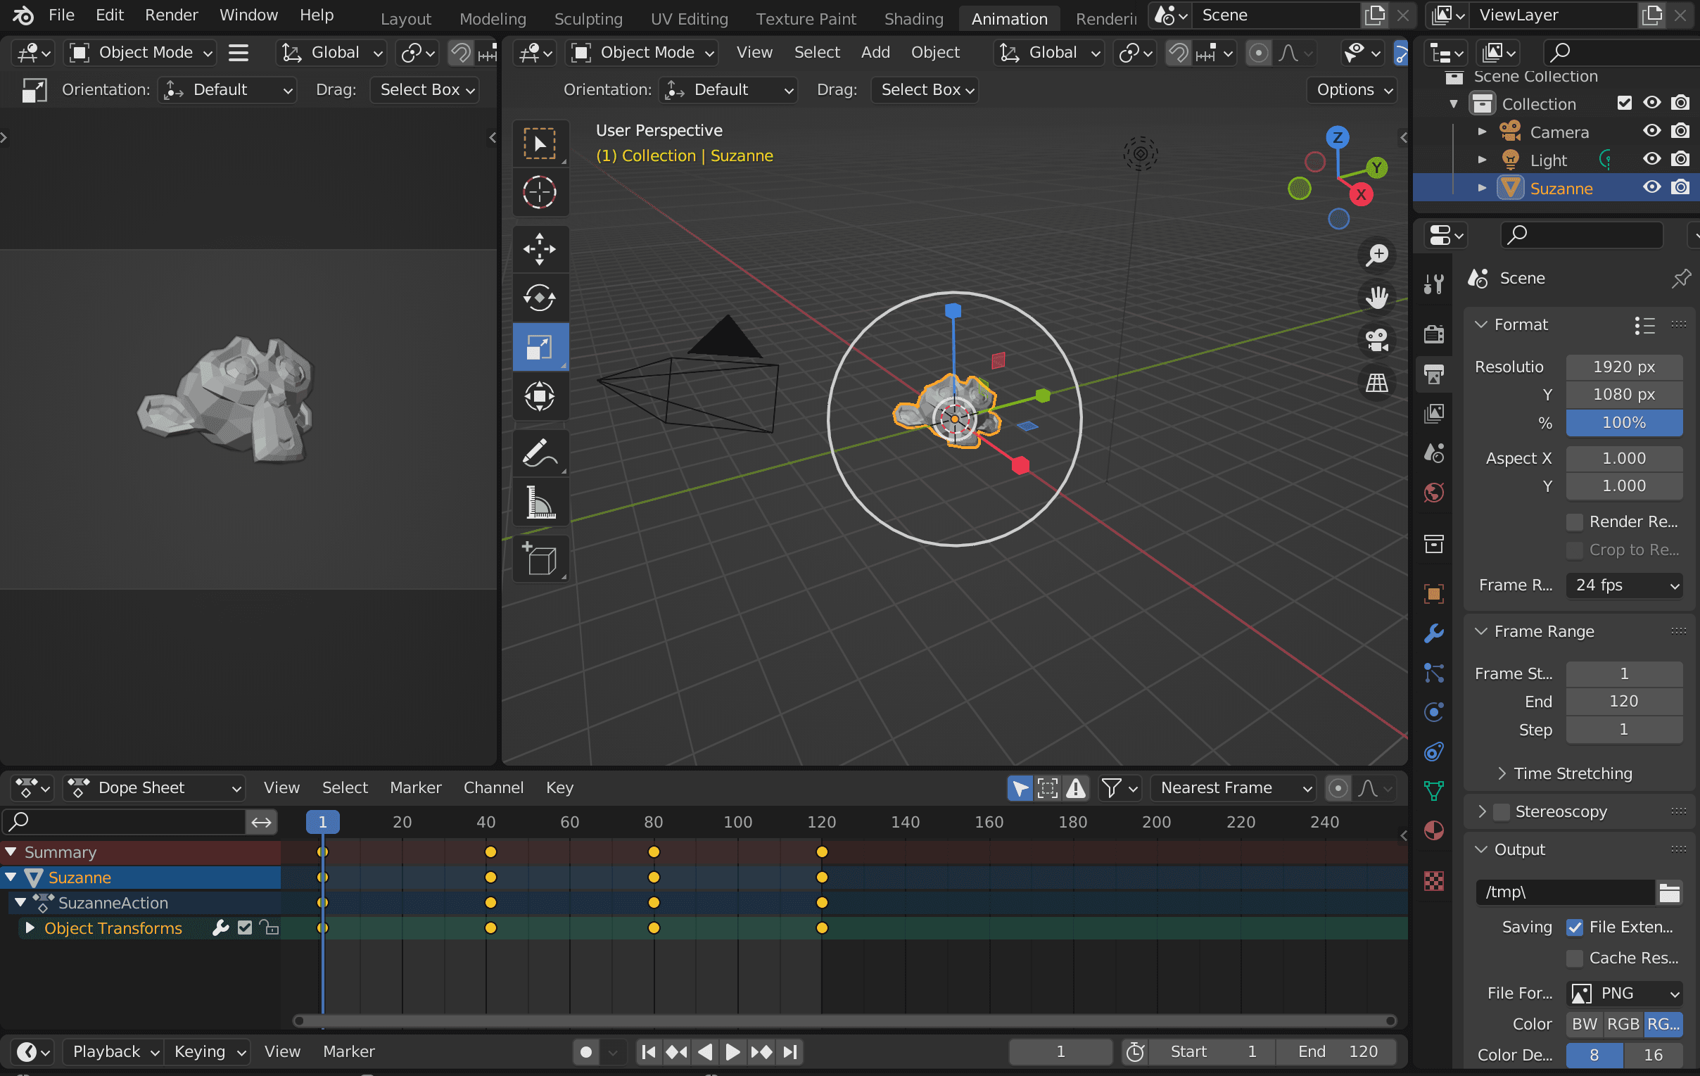Click the resolution percentage 100% slider
The height and width of the screenshot is (1076, 1700).
[1624, 423]
